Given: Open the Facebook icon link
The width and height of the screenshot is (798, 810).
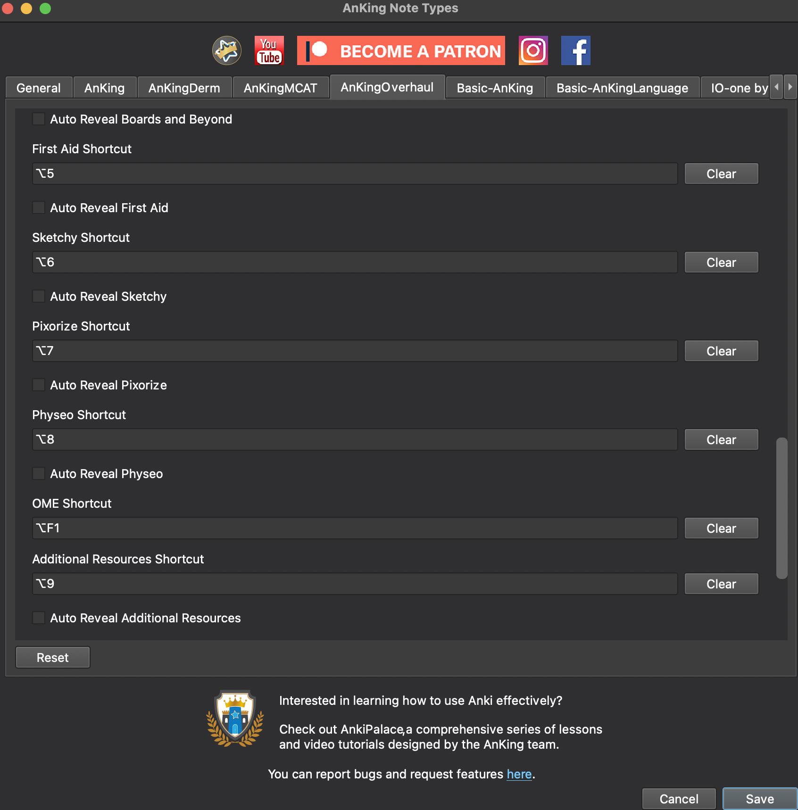Looking at the screenshot, I should pos(576,50).
